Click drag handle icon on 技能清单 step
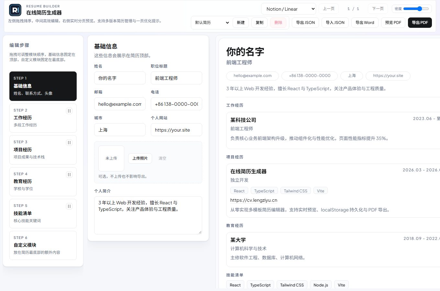440x291 pixels. (x=69, y=206)
